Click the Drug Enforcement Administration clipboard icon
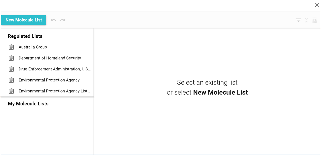Viewport: 321px width, 155px height. coord(11,69)
